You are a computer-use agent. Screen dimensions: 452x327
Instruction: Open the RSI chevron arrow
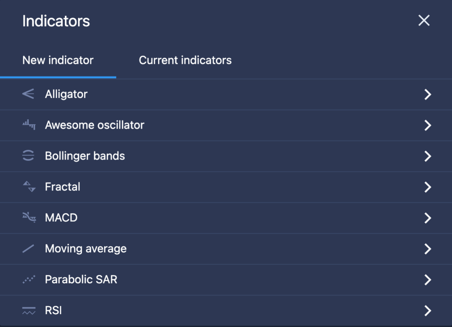(428, 311)
